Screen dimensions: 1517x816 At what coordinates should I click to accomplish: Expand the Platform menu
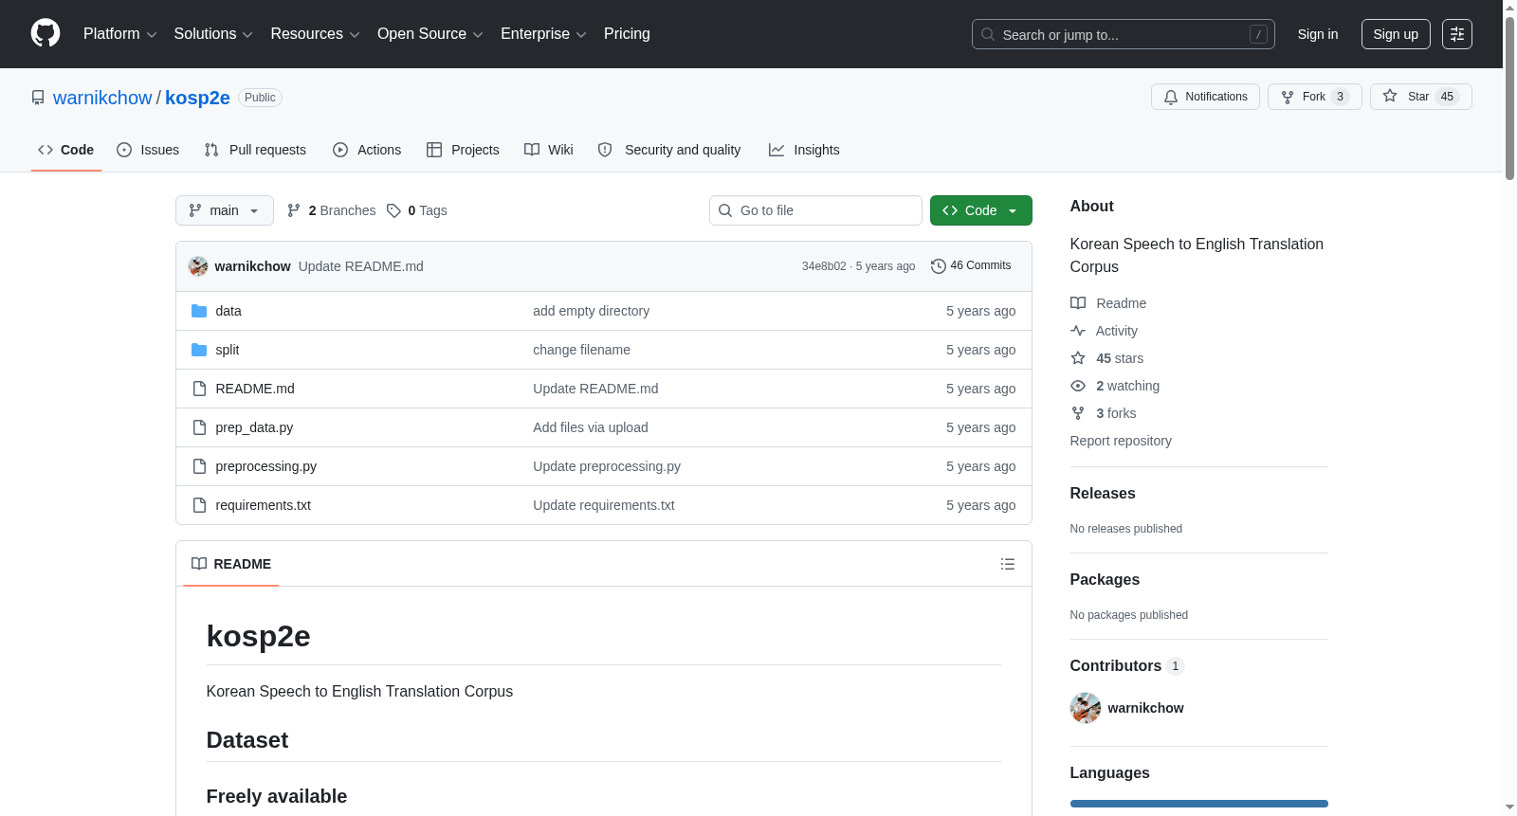click(x=120, y=34)
